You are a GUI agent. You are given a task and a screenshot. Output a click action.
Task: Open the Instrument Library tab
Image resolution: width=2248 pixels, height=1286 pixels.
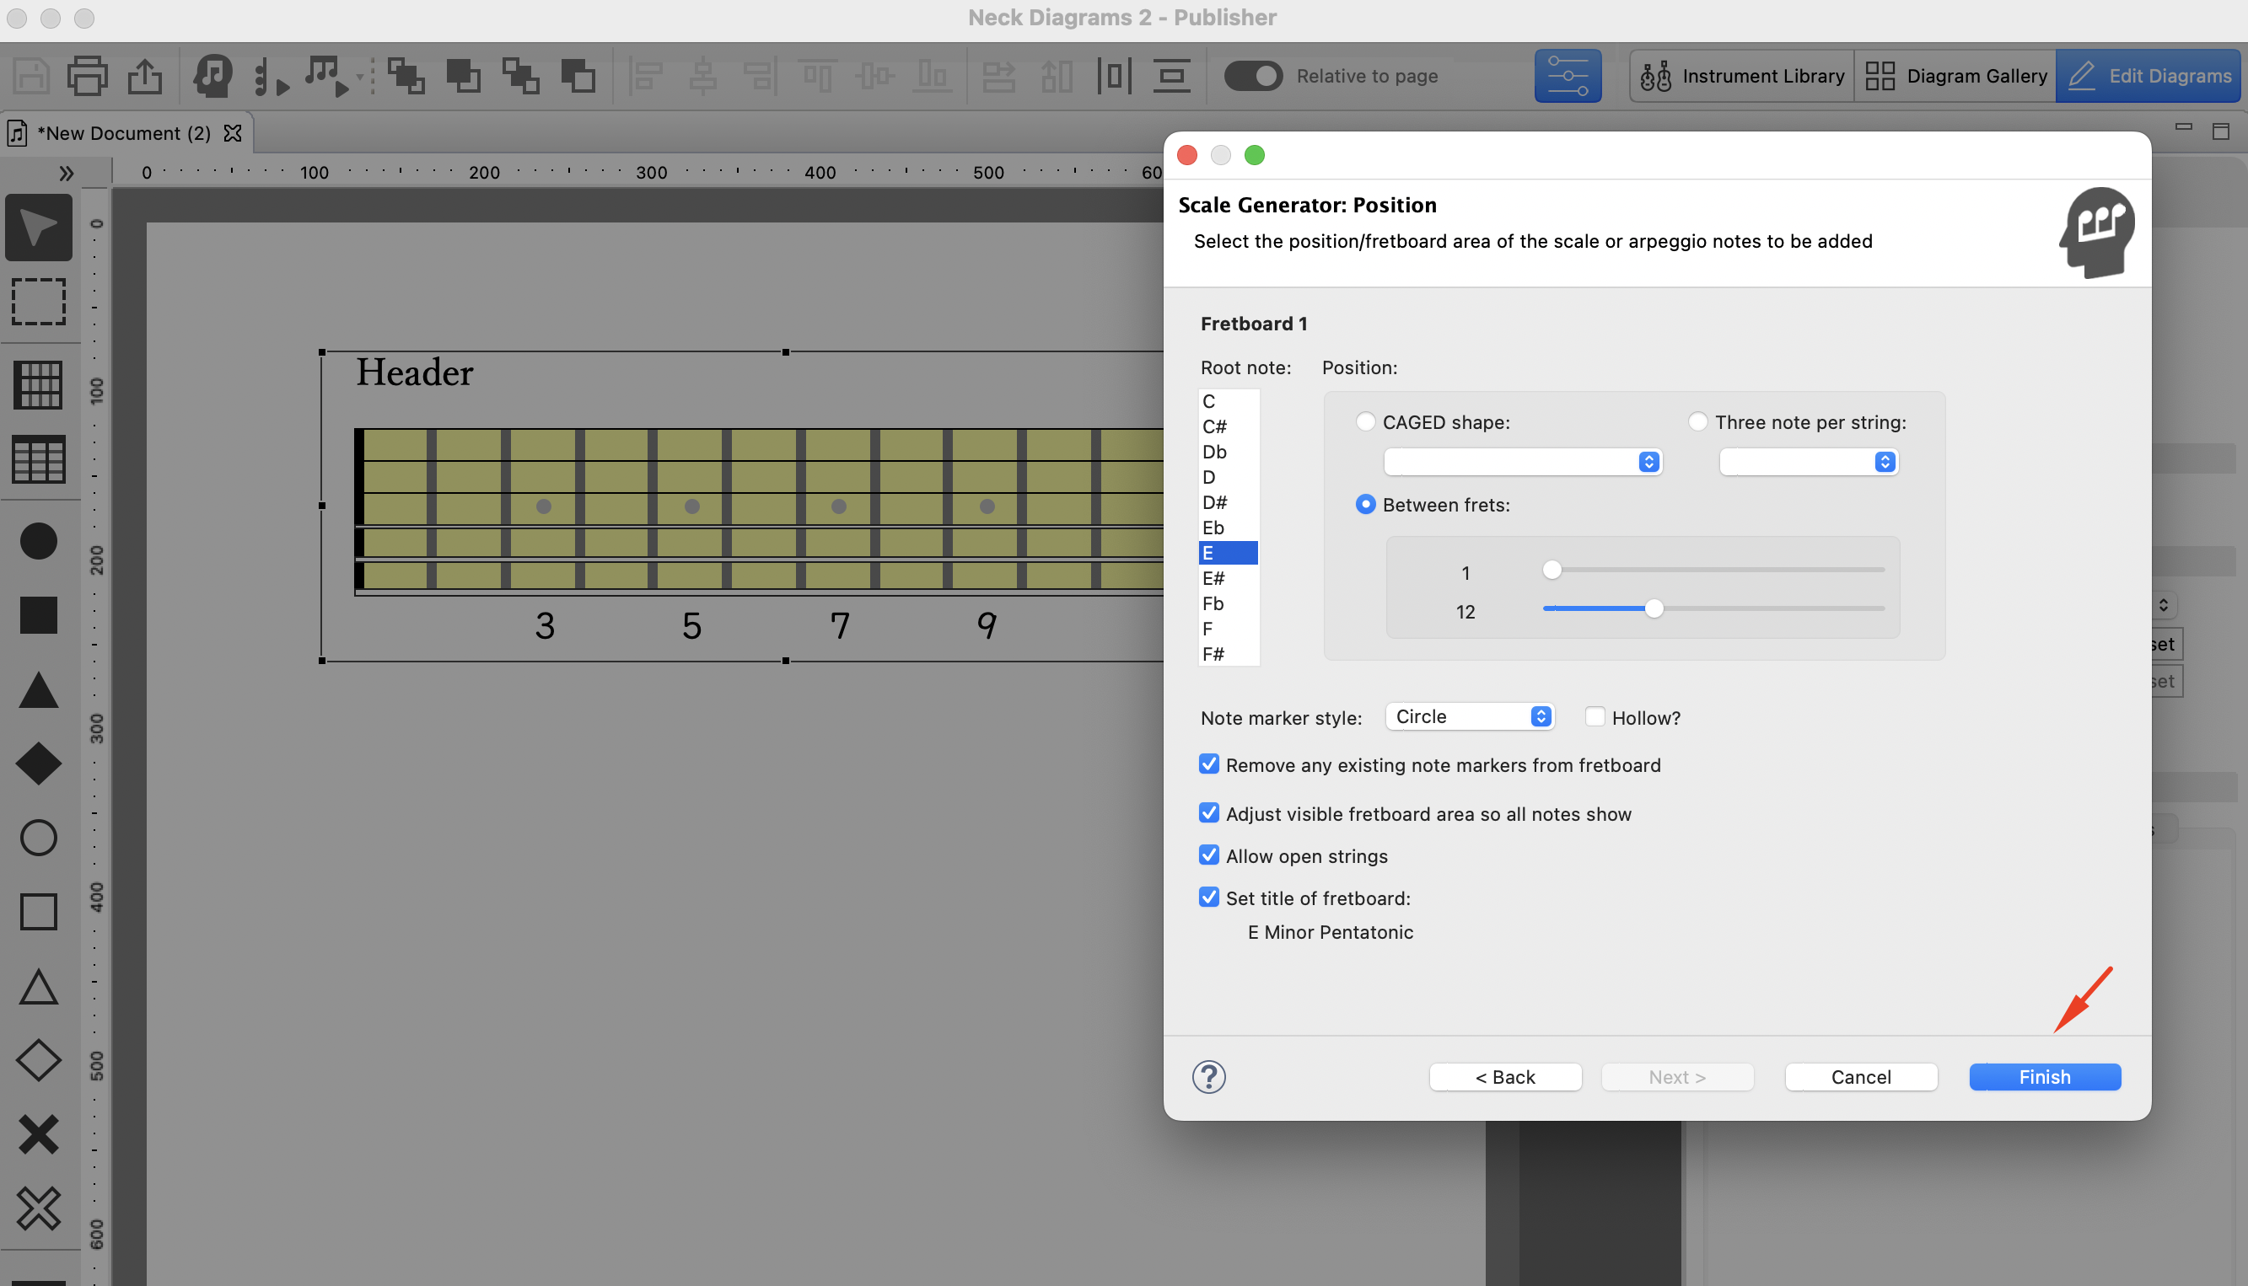(x=1742, y=76)
